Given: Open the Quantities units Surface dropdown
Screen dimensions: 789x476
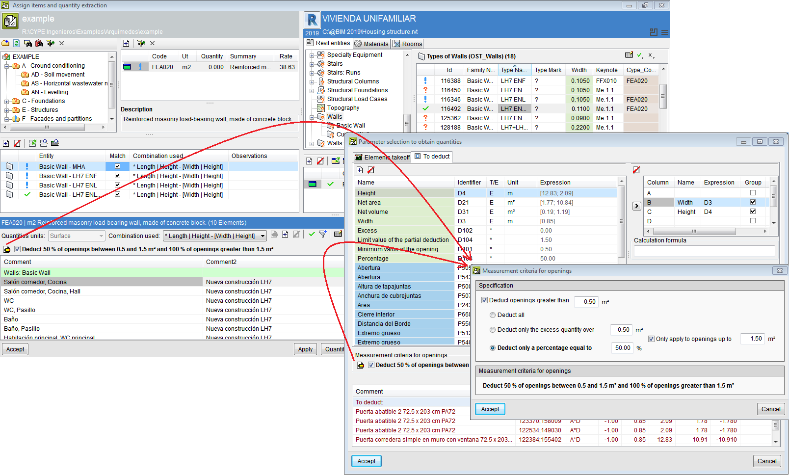Looking at the screenshot, I should (77, 236).
